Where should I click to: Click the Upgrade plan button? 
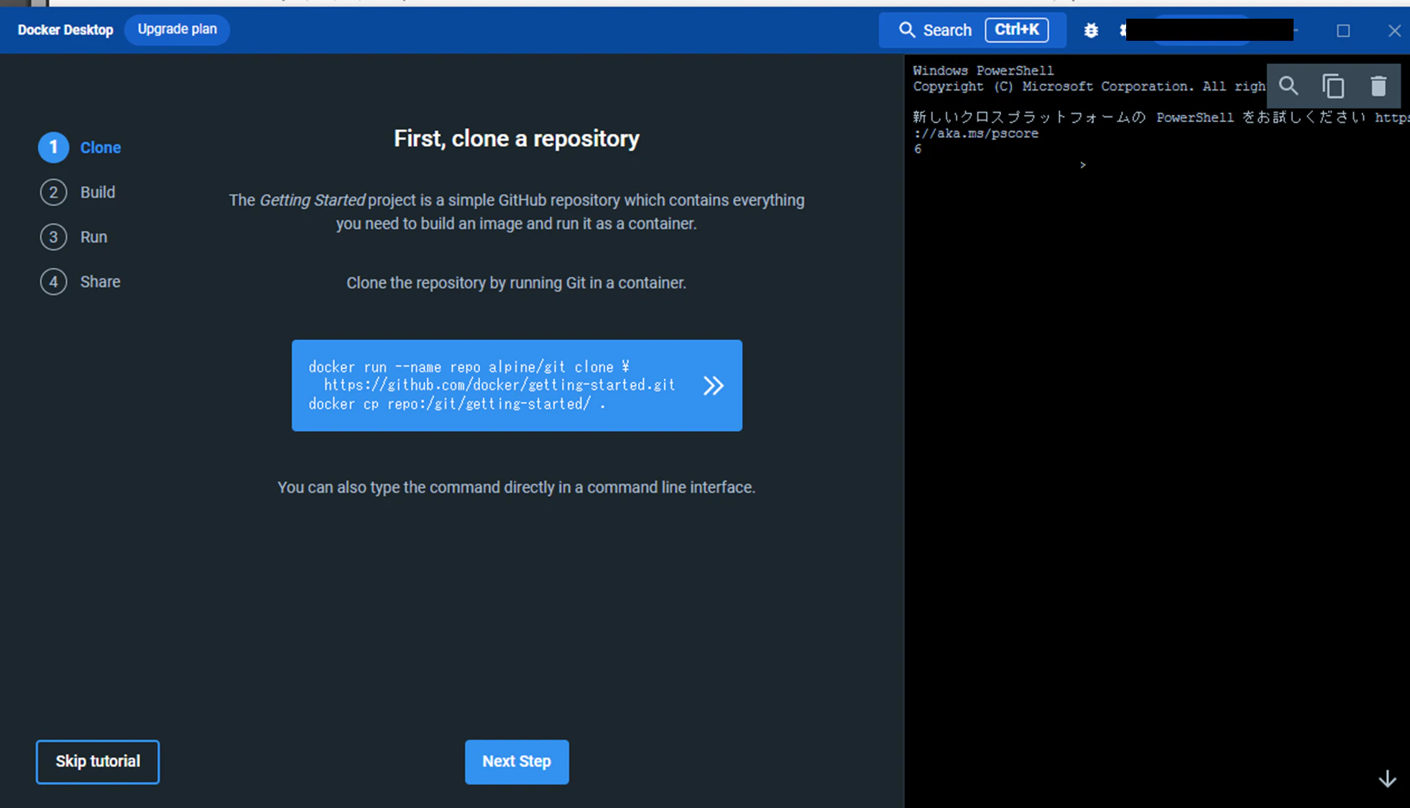(177, 29)
